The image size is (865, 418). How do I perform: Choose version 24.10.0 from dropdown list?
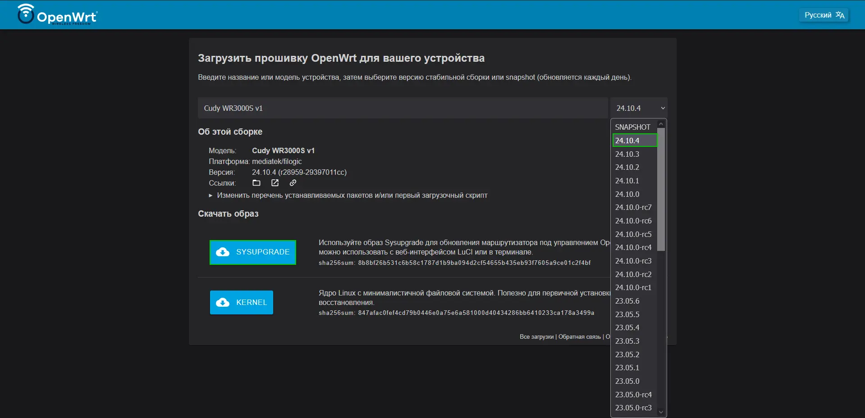(x=627, y=194)
